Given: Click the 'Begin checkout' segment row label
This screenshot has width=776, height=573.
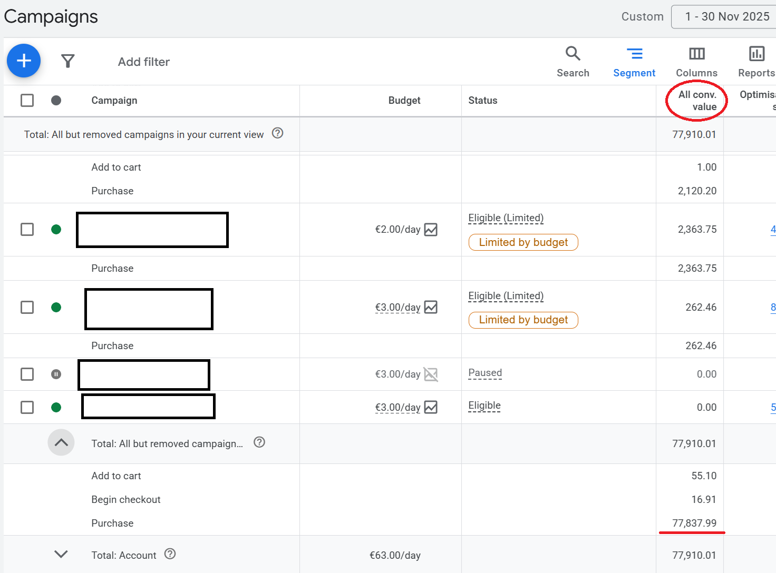Looking at the screenshot, I should point(126,499).
